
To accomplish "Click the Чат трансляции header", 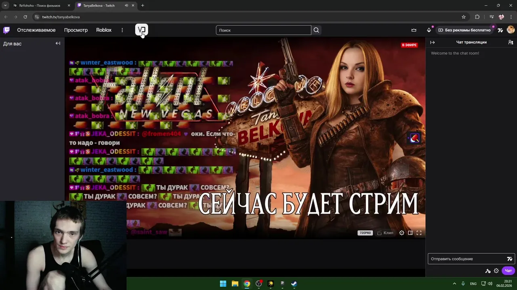I will (471, 42).
